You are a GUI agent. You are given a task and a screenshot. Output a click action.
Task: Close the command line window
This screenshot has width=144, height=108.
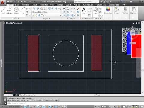[x=5, y=100]
